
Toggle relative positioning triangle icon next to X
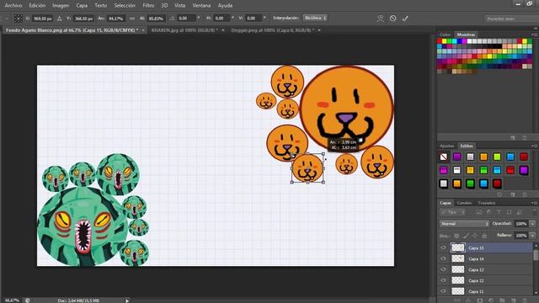tap(60, 19)
